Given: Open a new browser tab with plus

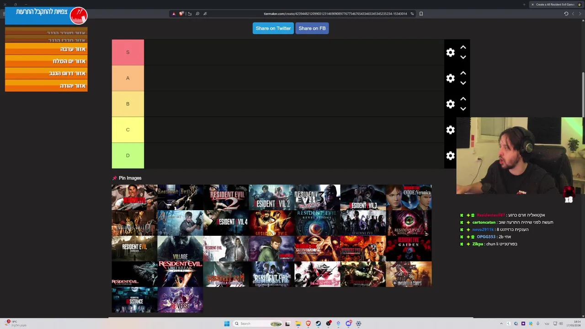Looking at the screenshot, I should click(x=524, y=5).
